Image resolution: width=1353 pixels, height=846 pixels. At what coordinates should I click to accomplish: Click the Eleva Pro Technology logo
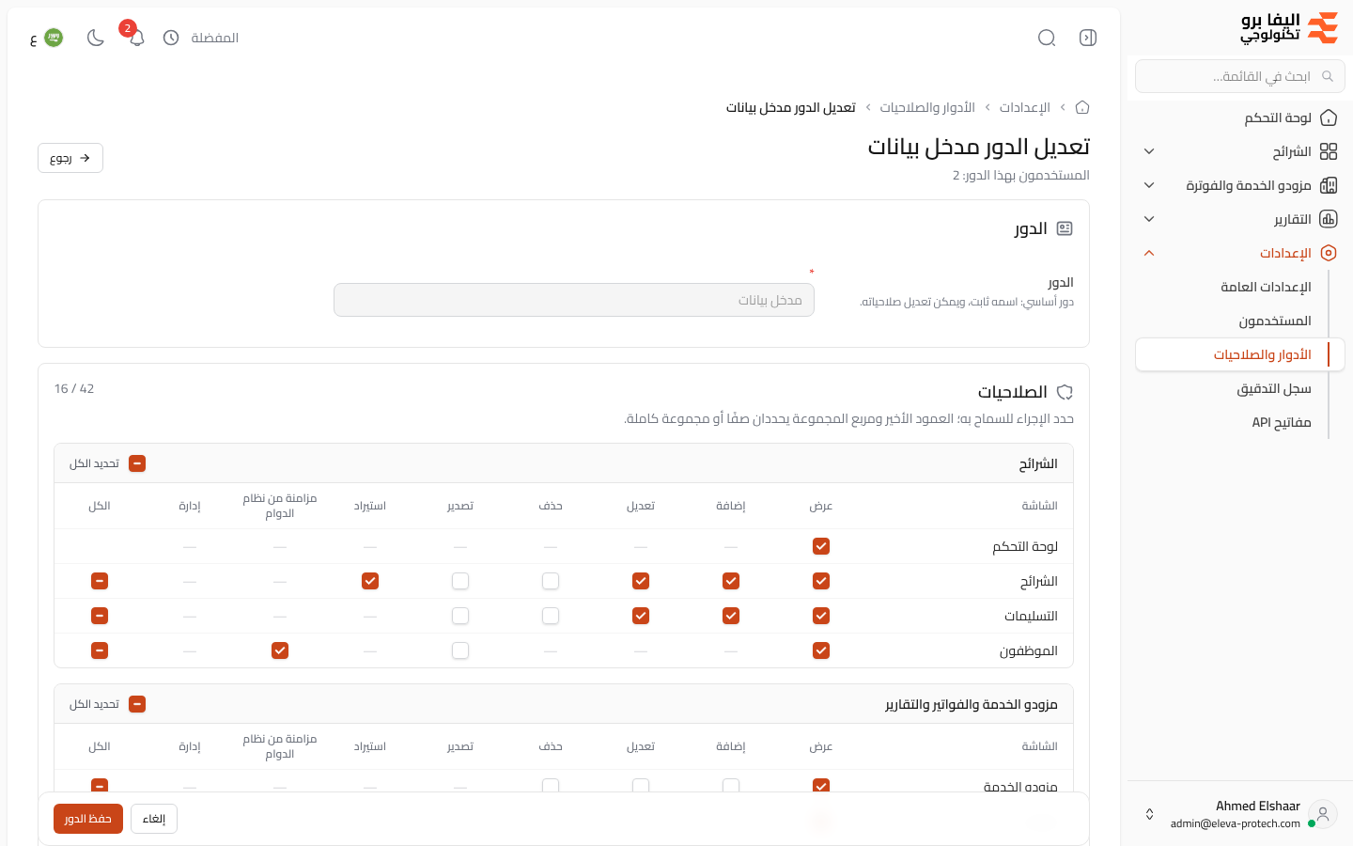1289,28
